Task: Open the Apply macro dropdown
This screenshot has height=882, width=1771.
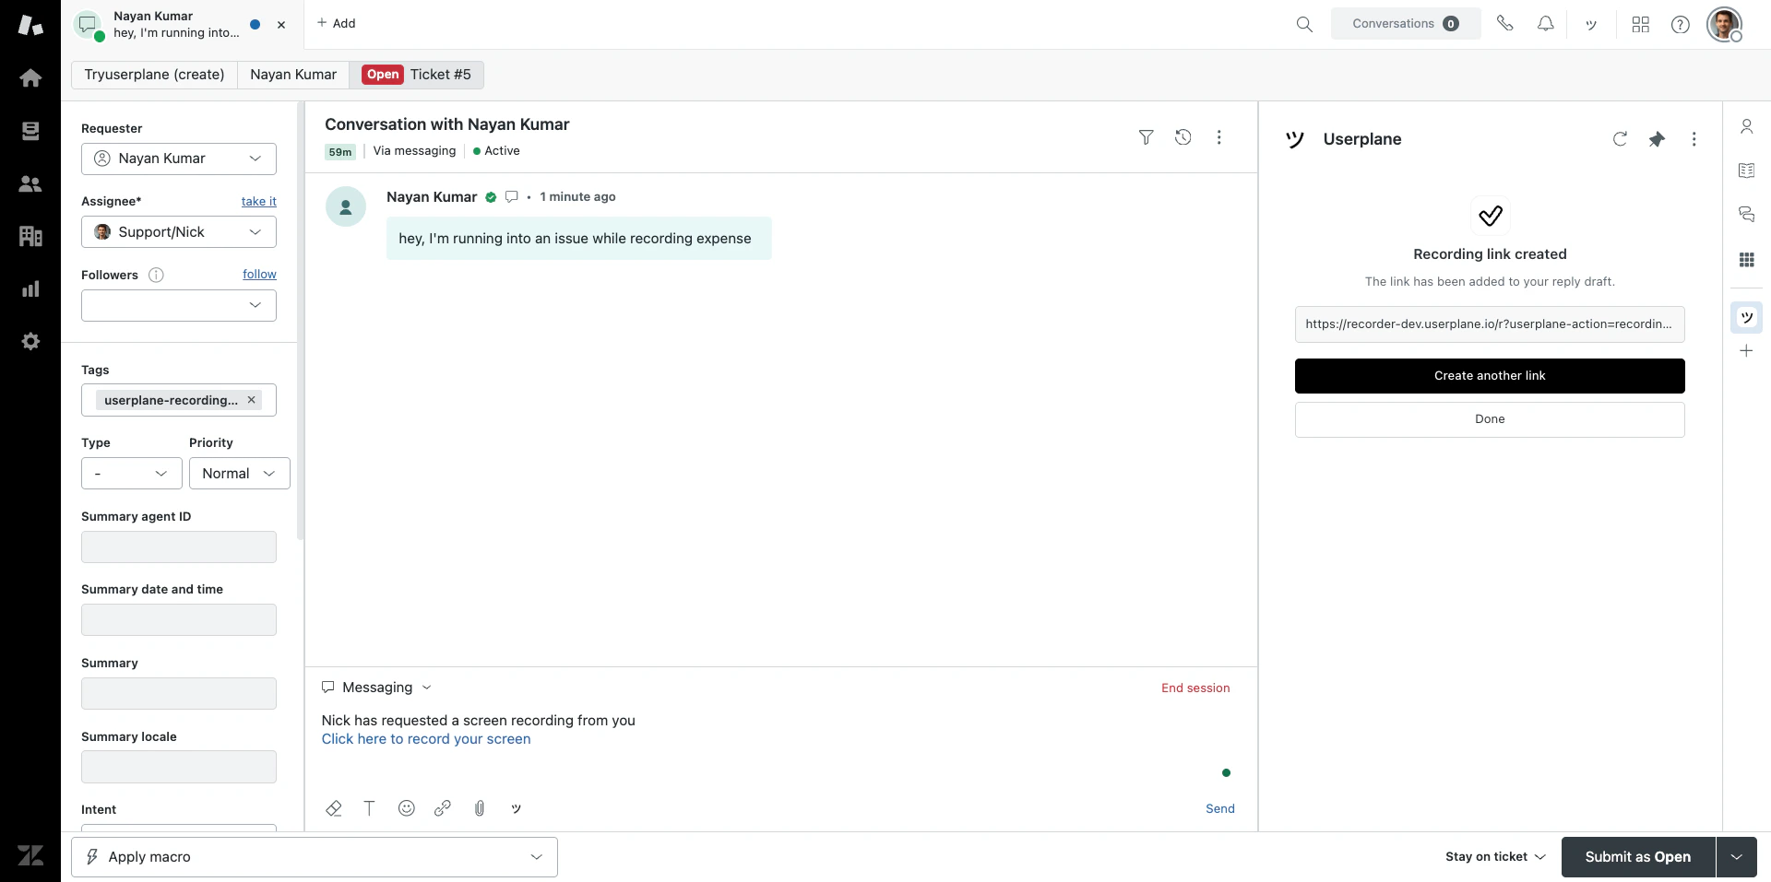Action: pos(315,857)
